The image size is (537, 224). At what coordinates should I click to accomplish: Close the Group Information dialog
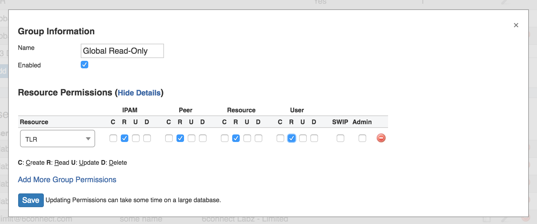point(516,25)
